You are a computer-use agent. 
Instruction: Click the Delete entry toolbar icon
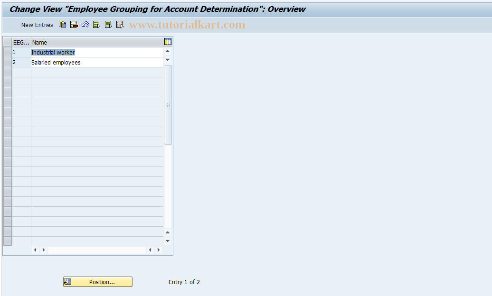pos(74,25)
